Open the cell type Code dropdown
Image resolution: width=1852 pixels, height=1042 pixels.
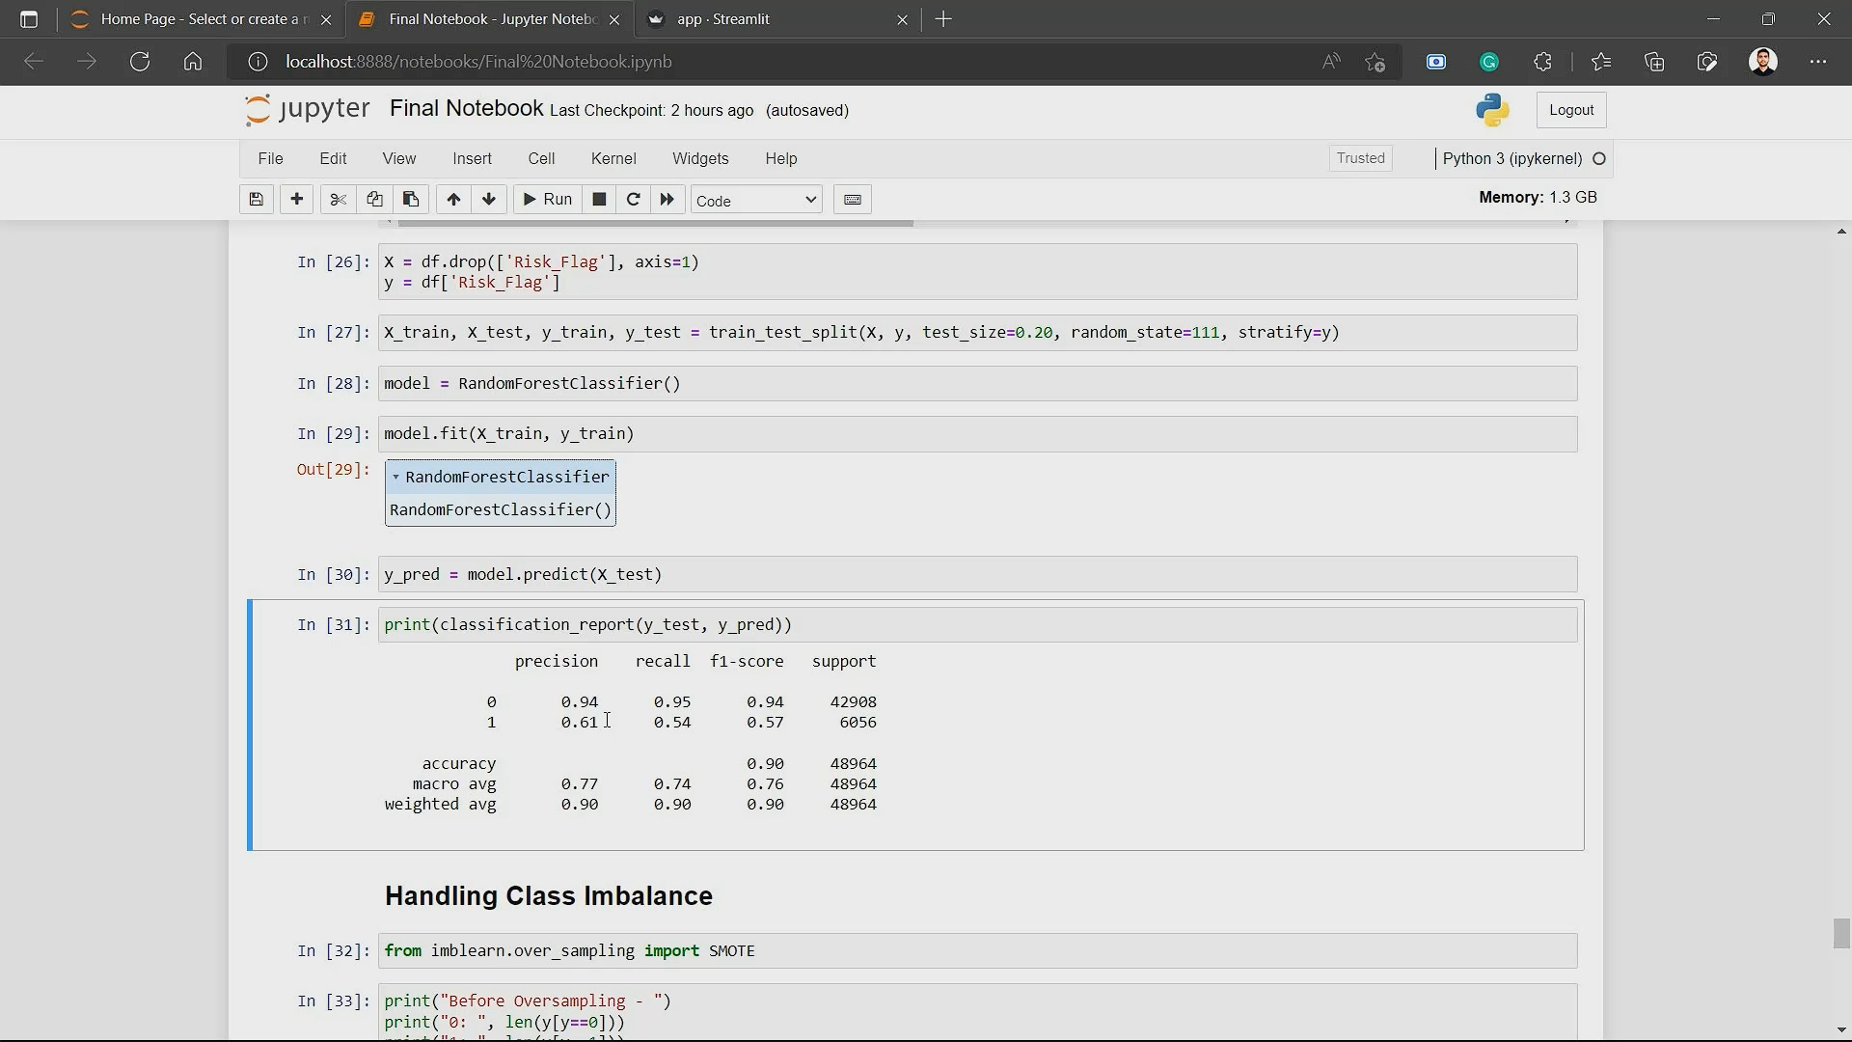click(756, 200)
